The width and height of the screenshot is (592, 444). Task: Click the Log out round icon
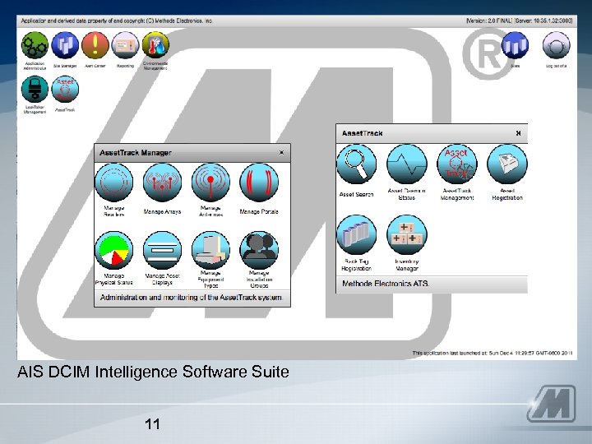556,45
